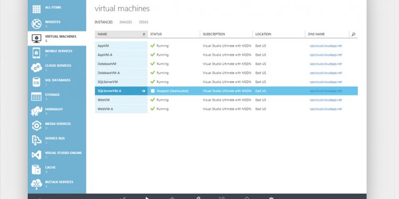399x199 pixels.
Task: Switch to the Instances tab
Action: click(104, 22)
